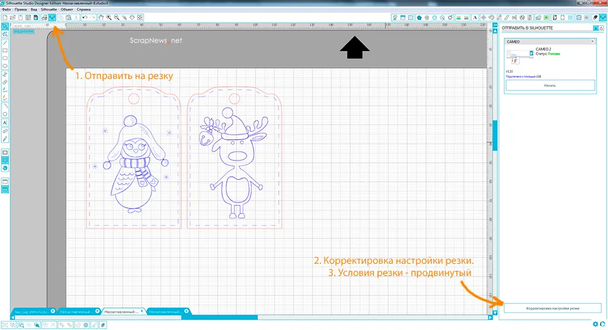
Task: Click the Начать button
Action: (x=550, y=85)
